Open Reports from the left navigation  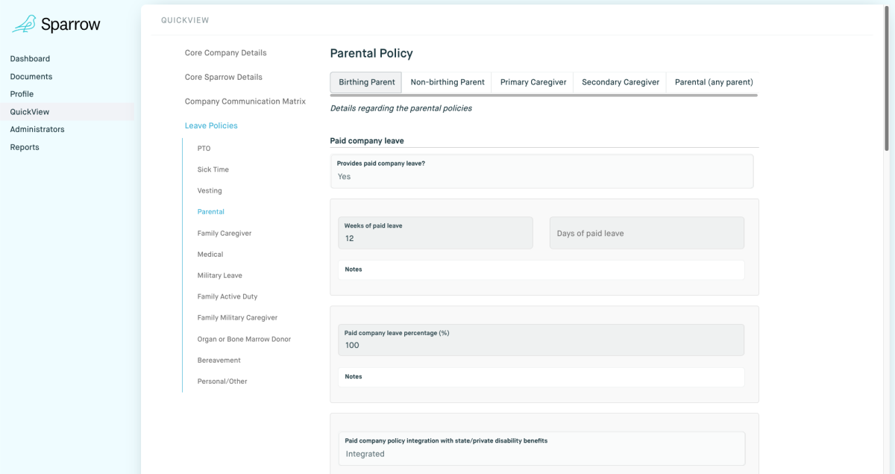[25, 148]
